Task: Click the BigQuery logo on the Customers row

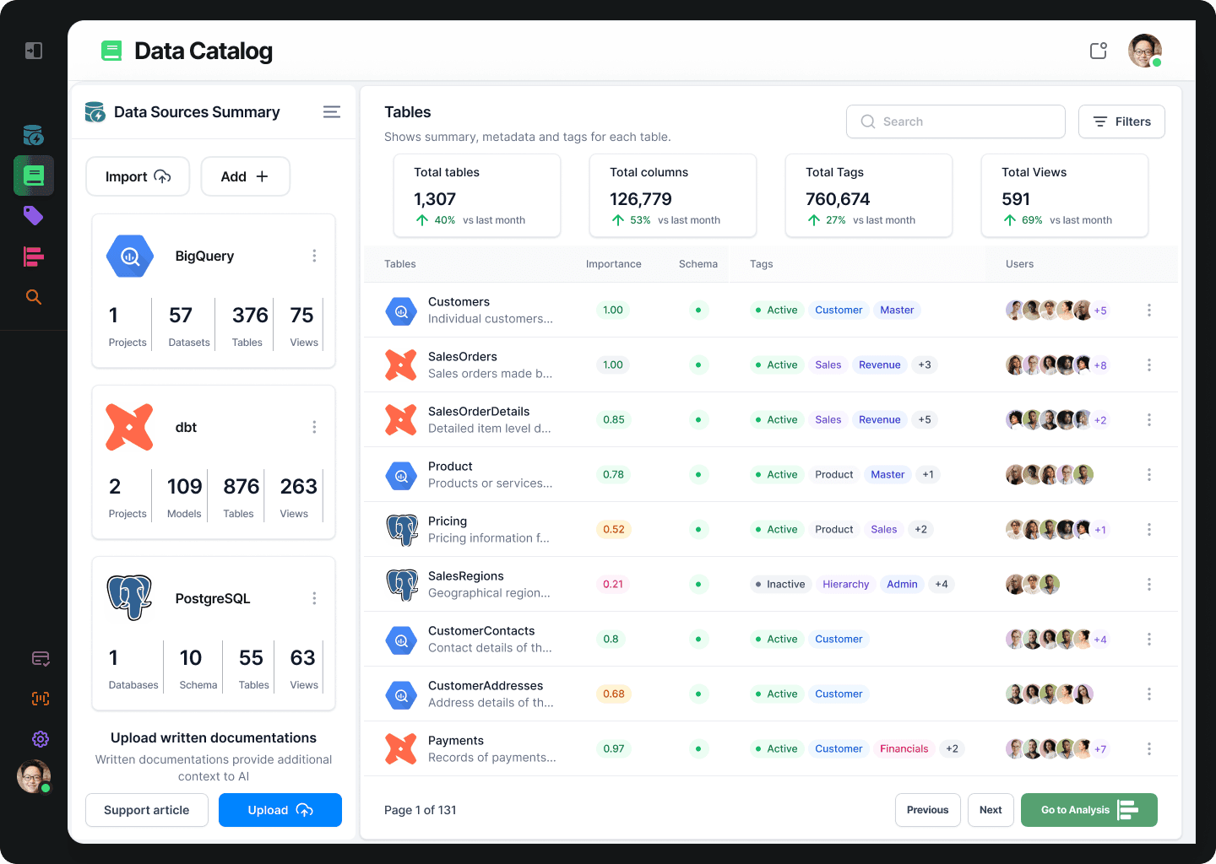Action: [401, 310]
